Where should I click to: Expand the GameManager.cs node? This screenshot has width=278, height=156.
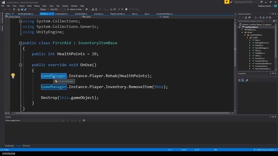250,48
